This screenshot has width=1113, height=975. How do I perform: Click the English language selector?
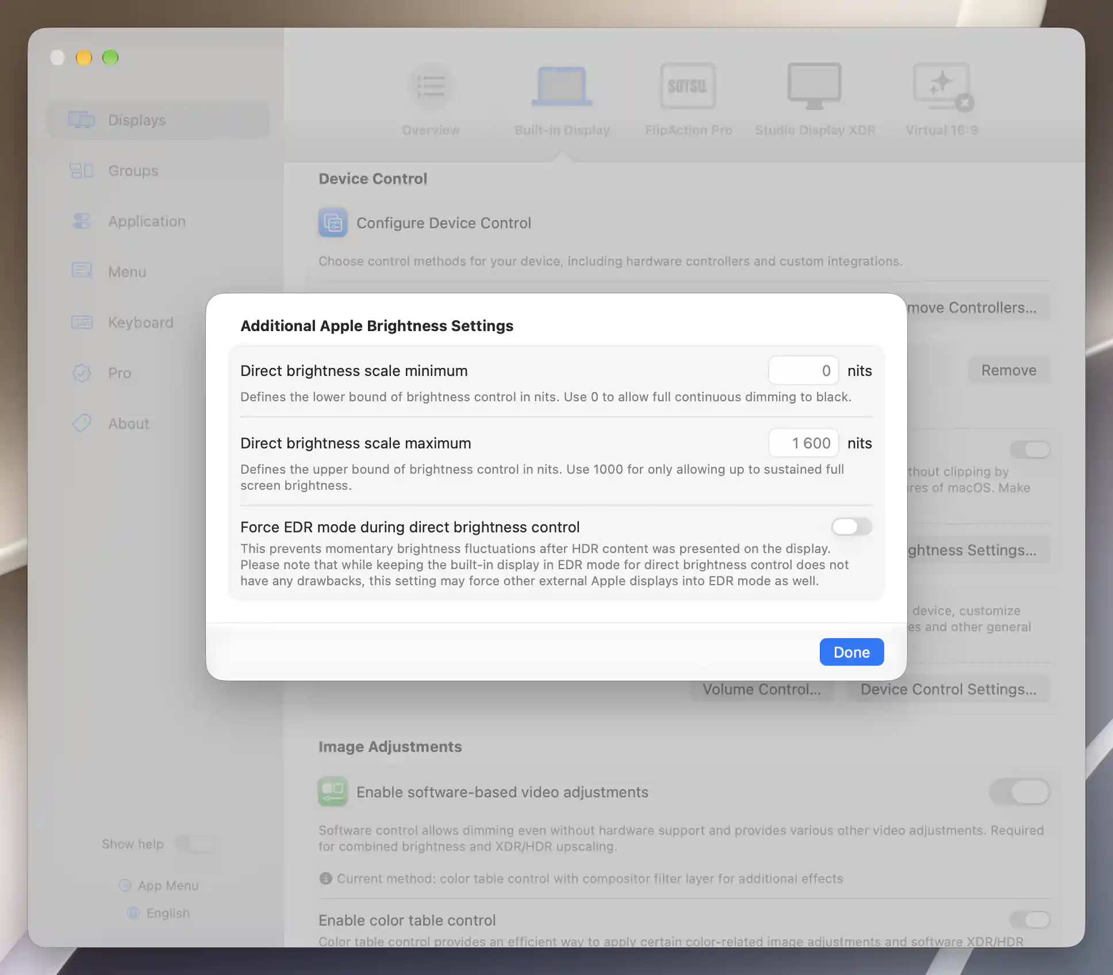pos(159,913)
